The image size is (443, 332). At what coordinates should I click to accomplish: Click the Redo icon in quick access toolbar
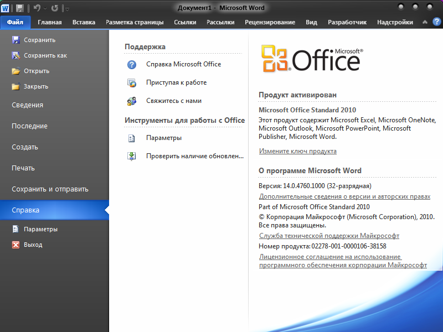(54, 8)
